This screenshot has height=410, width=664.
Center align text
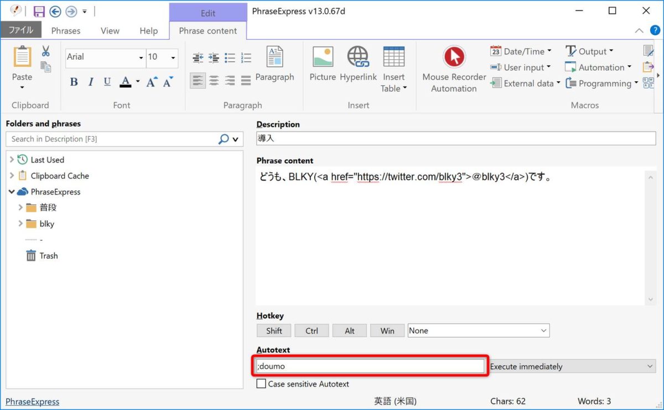214,81
